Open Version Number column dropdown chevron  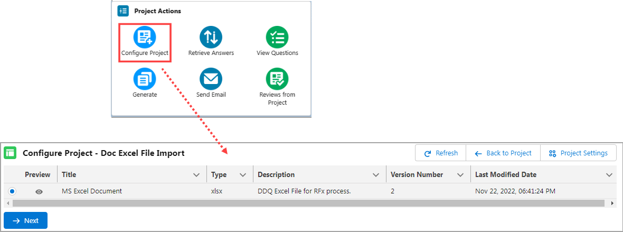pyautogui.click(x=460, y=175)
